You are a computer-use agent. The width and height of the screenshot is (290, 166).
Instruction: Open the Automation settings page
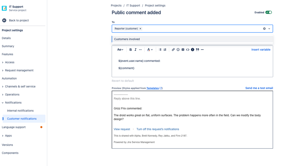pos(9,78)
